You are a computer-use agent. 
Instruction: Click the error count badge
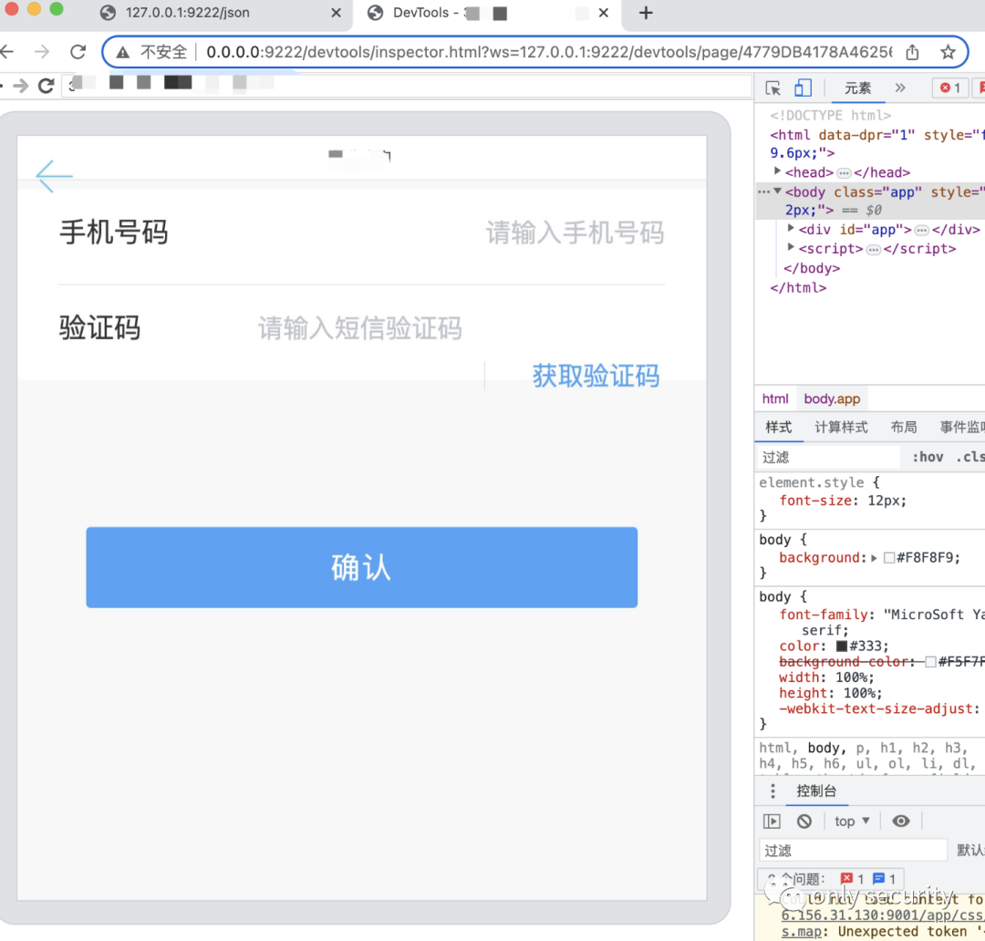coord(949,88)
